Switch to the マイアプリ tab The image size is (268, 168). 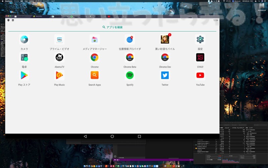(x=41, y=16)
